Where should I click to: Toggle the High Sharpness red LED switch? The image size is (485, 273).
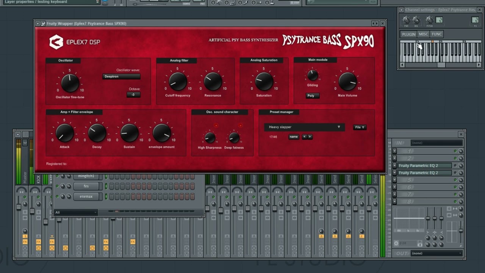216,126
